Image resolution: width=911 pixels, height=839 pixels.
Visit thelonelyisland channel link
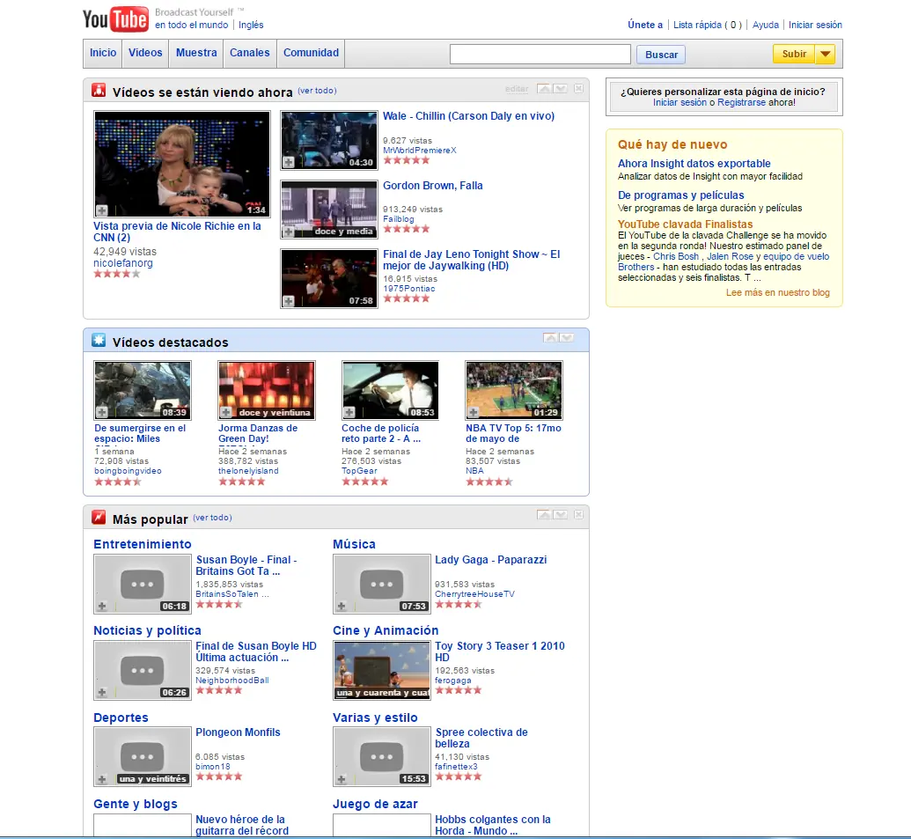248,471
